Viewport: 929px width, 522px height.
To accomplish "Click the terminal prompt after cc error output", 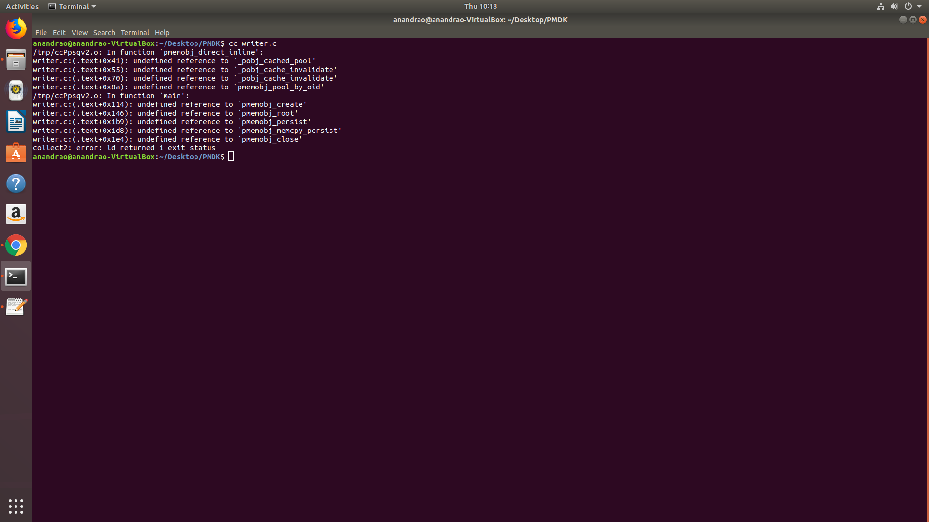I will click(231, 156).
